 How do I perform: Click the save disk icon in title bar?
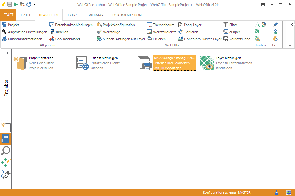pos(9,4)
